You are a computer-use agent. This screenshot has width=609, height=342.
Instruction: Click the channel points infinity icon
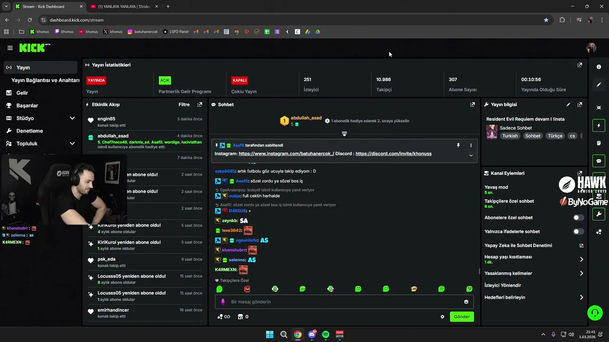(x=224, y=317)
